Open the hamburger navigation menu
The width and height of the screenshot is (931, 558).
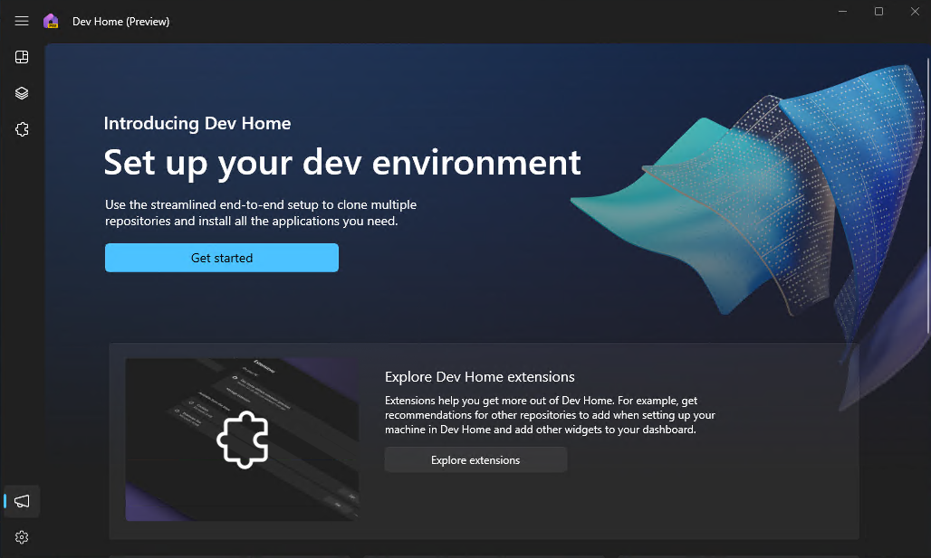22,22
